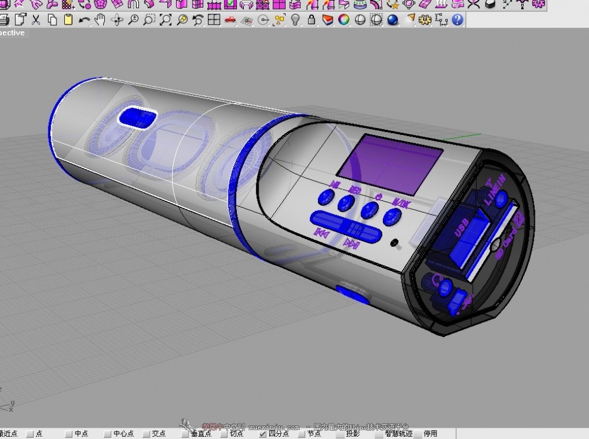Enable the 中点 midpoint snap checkbox
Viewport: 589px width, 439px height.
click(x=68, y=434)
